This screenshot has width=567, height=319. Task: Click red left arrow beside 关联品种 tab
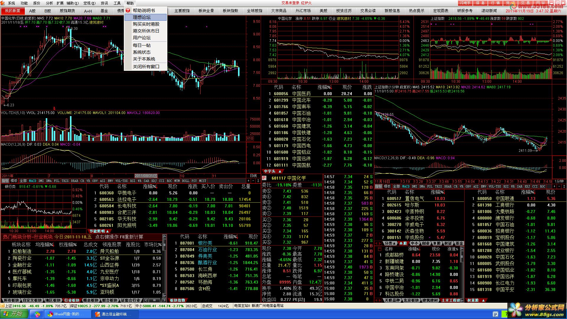click(377, 300)
